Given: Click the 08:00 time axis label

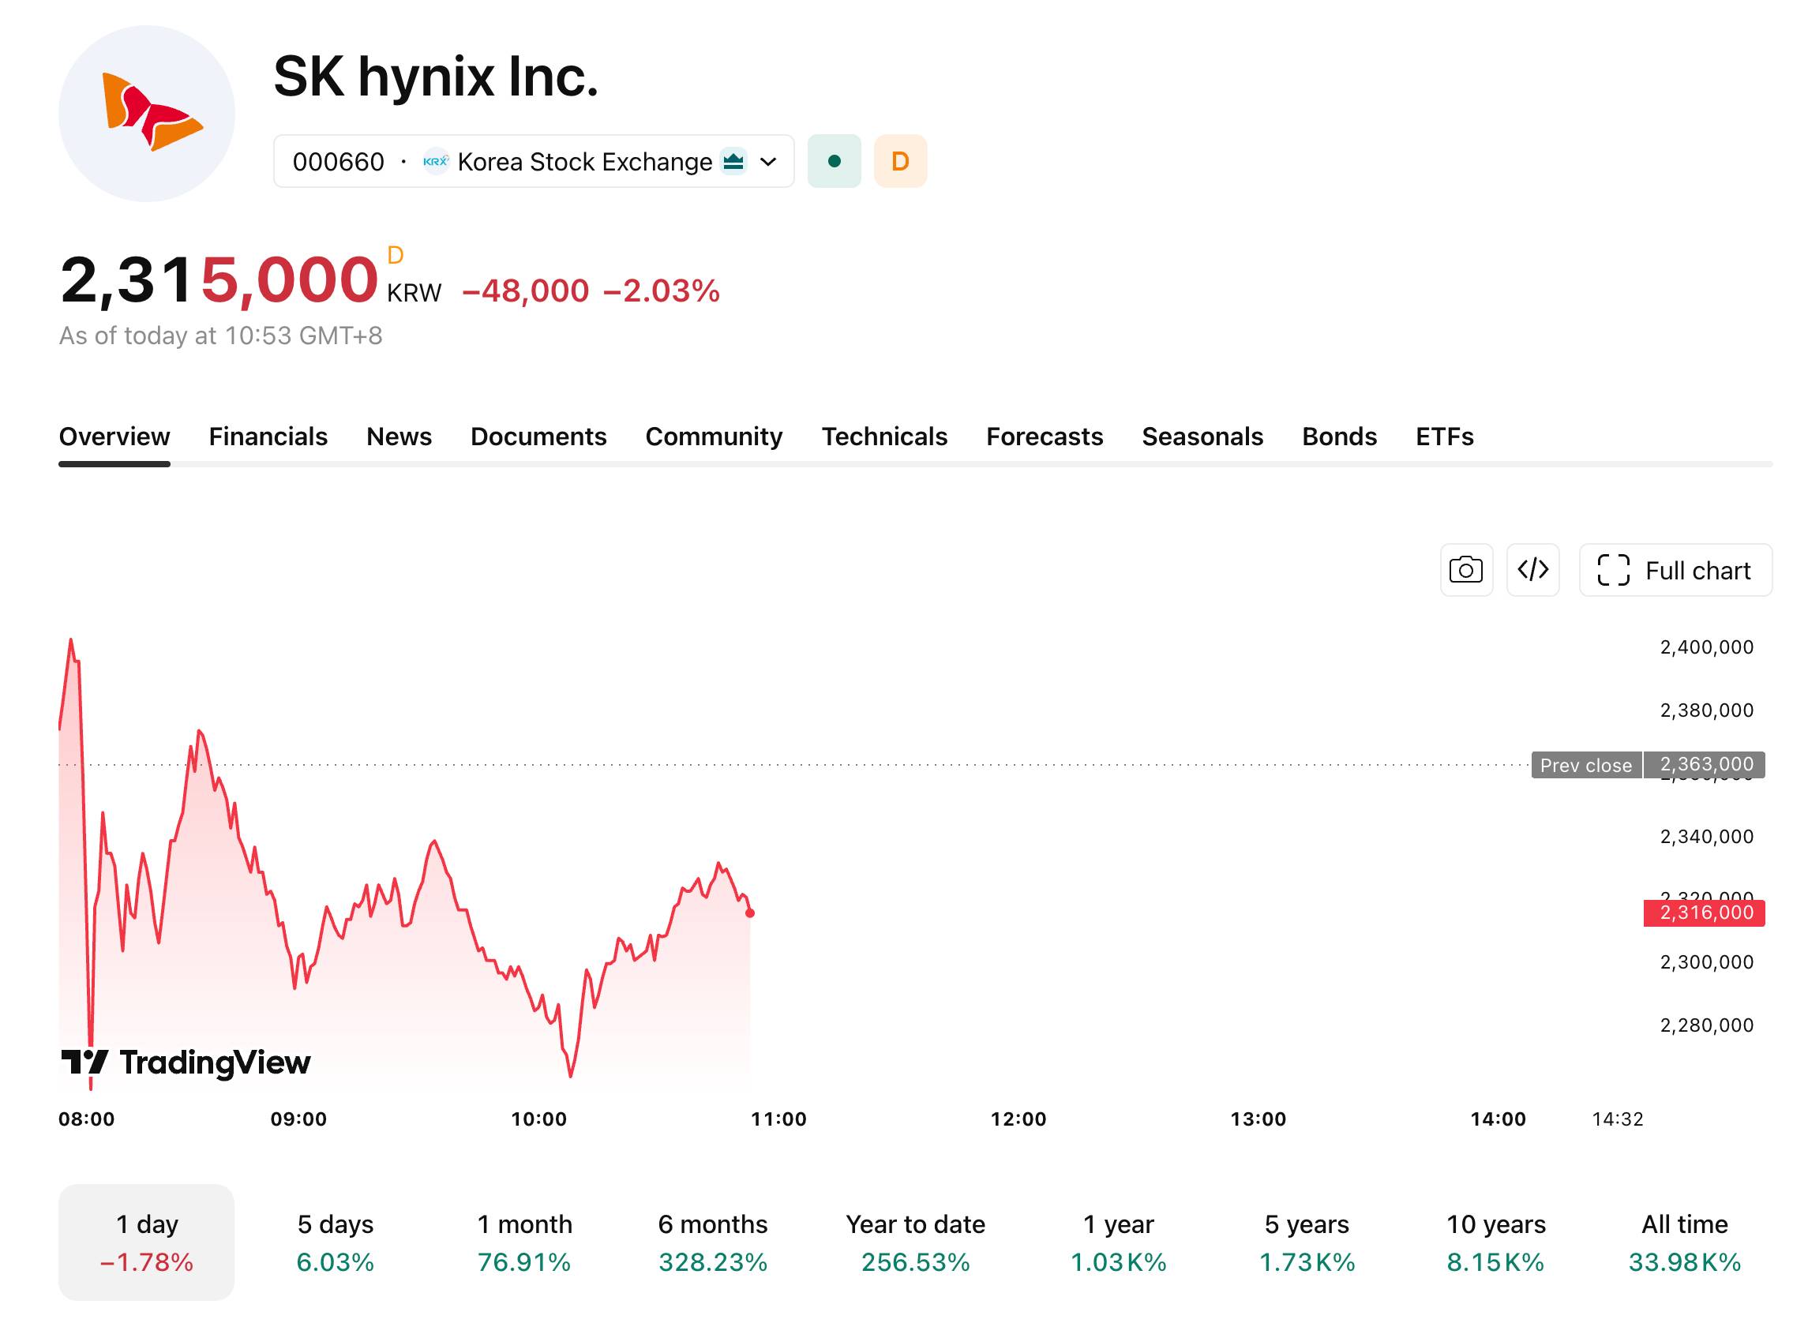Looking at the screenshot, I should click(x=87, y=1119).
